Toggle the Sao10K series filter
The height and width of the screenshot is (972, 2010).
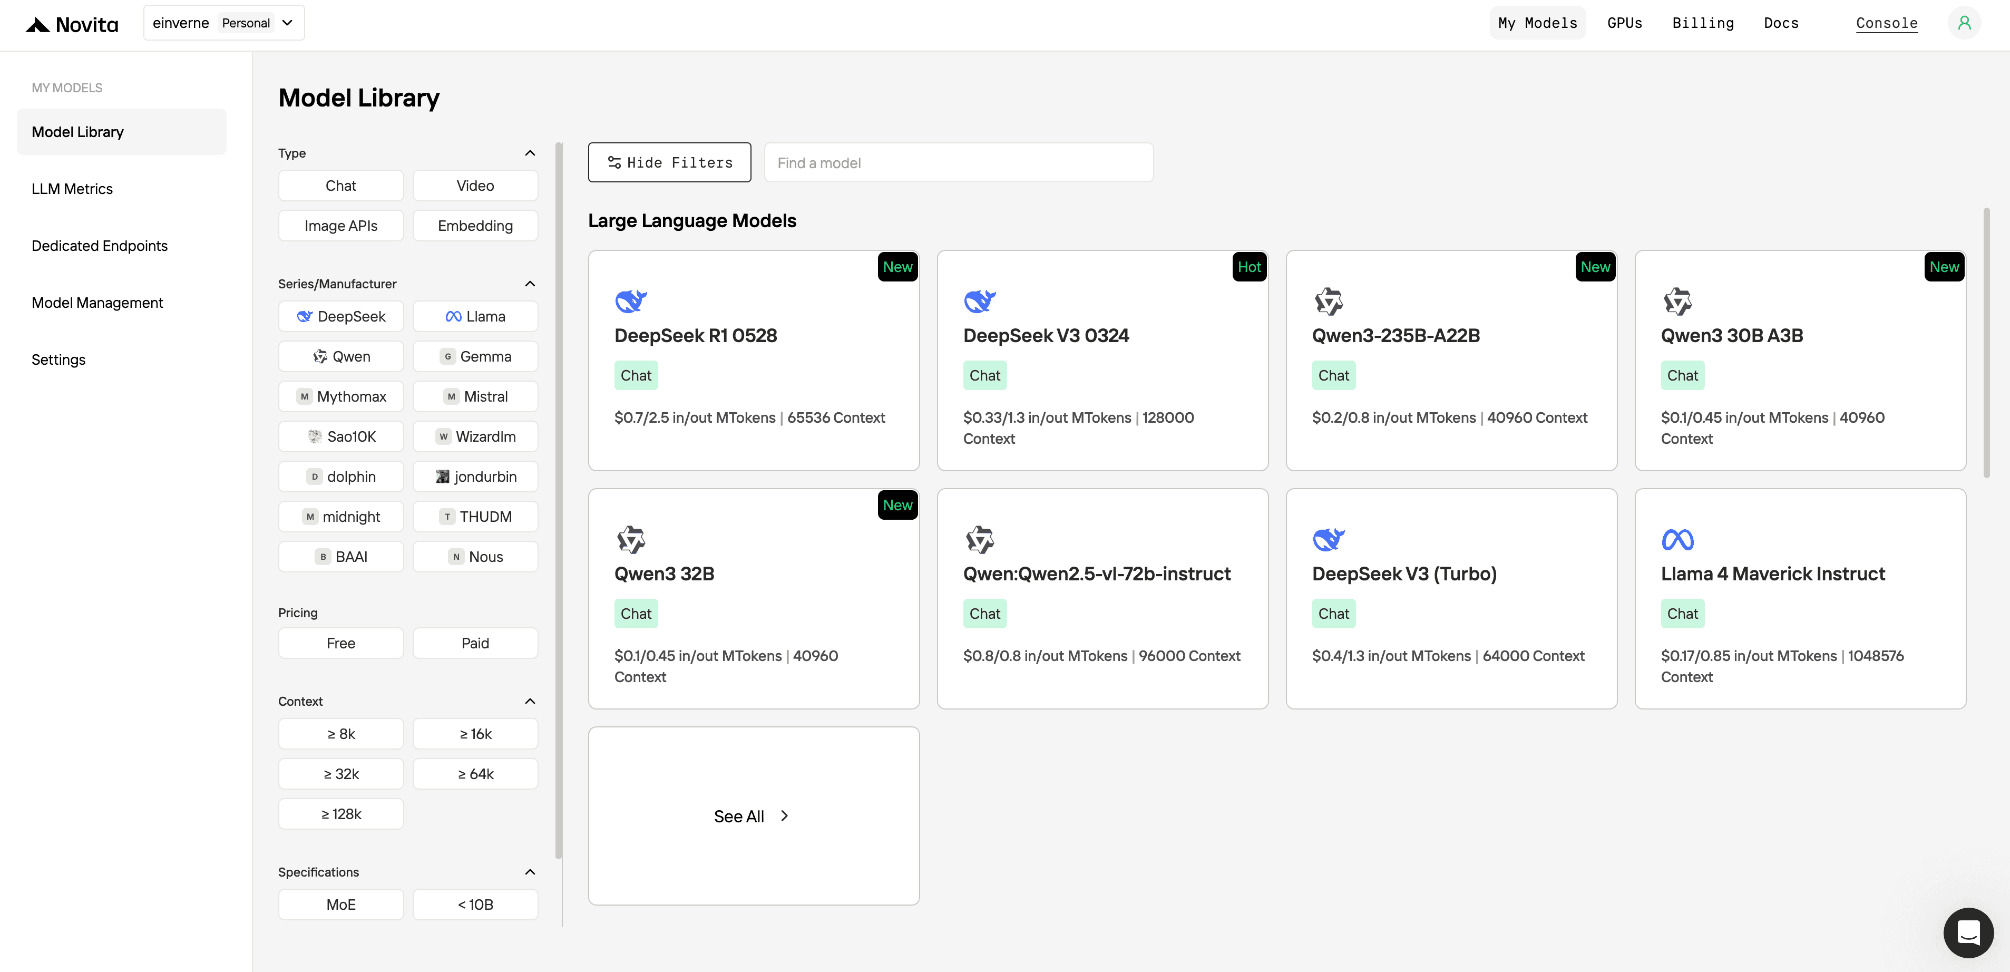(x=341, y=436)
